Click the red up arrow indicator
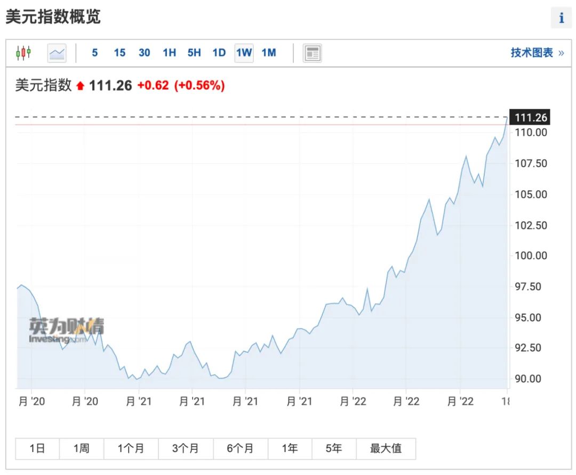This screenshot has width=576, height=475. (81, 86)
